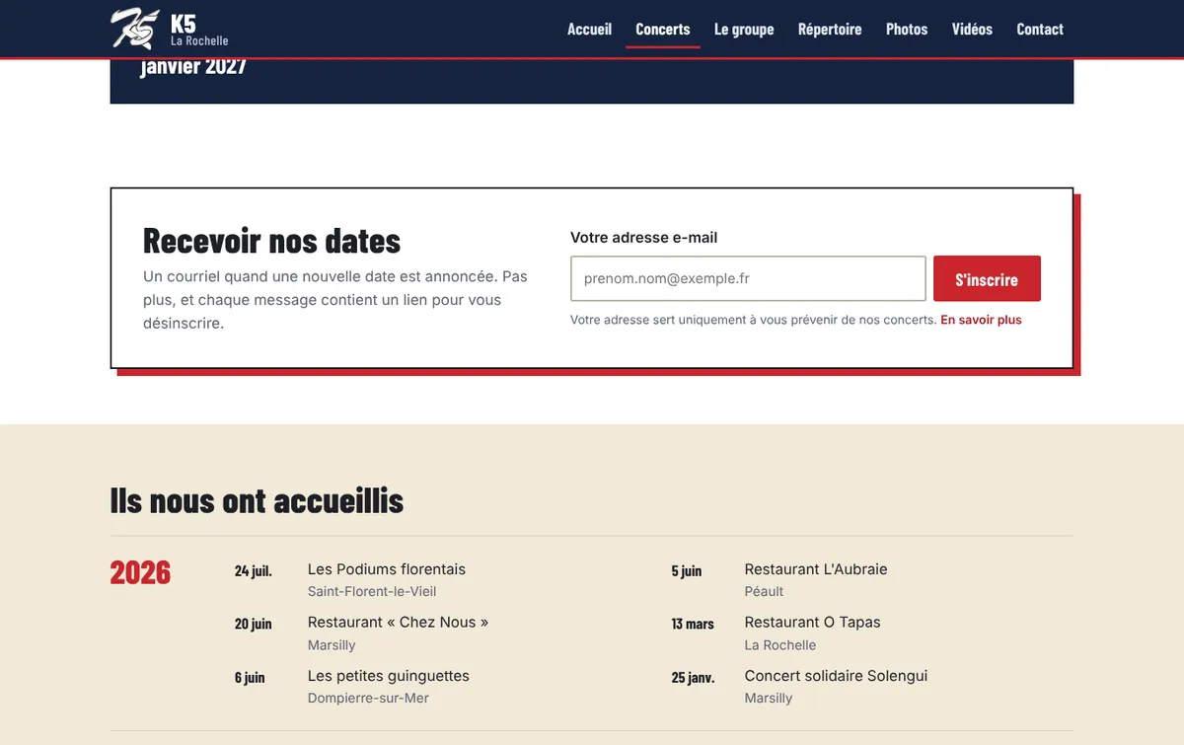Screen dimensions: 1184x745
Task: Click the 5 juin date
Action: pyautogui.click(x=687, y=570)
